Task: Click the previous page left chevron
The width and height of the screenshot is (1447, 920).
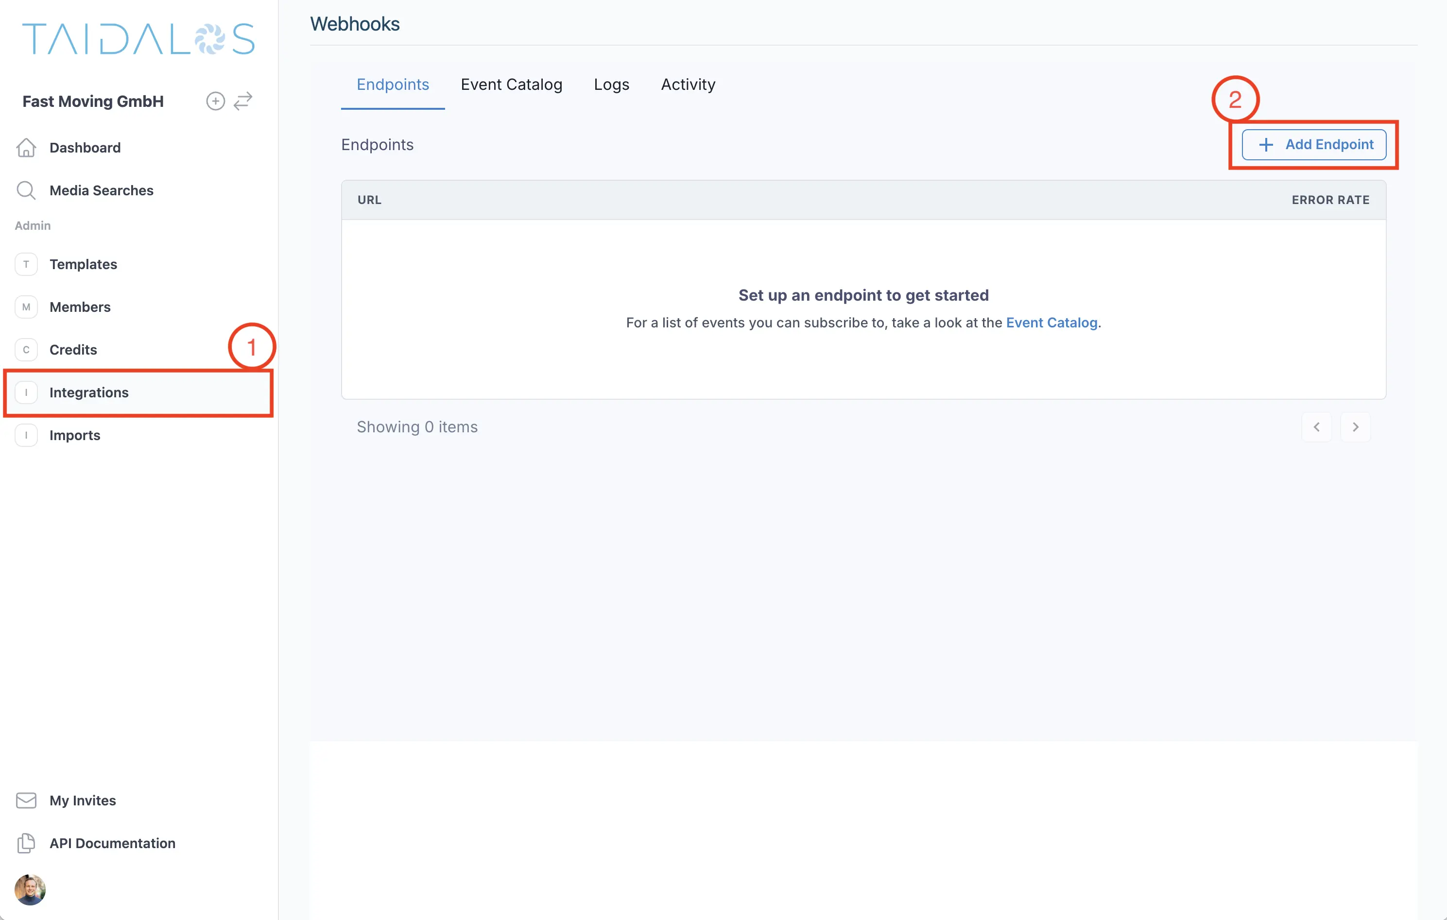Action: (x=1317, y=426)
